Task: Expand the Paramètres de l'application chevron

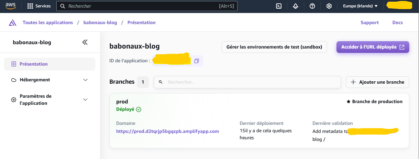Action: pyautogui.click(x=85, y=100)
